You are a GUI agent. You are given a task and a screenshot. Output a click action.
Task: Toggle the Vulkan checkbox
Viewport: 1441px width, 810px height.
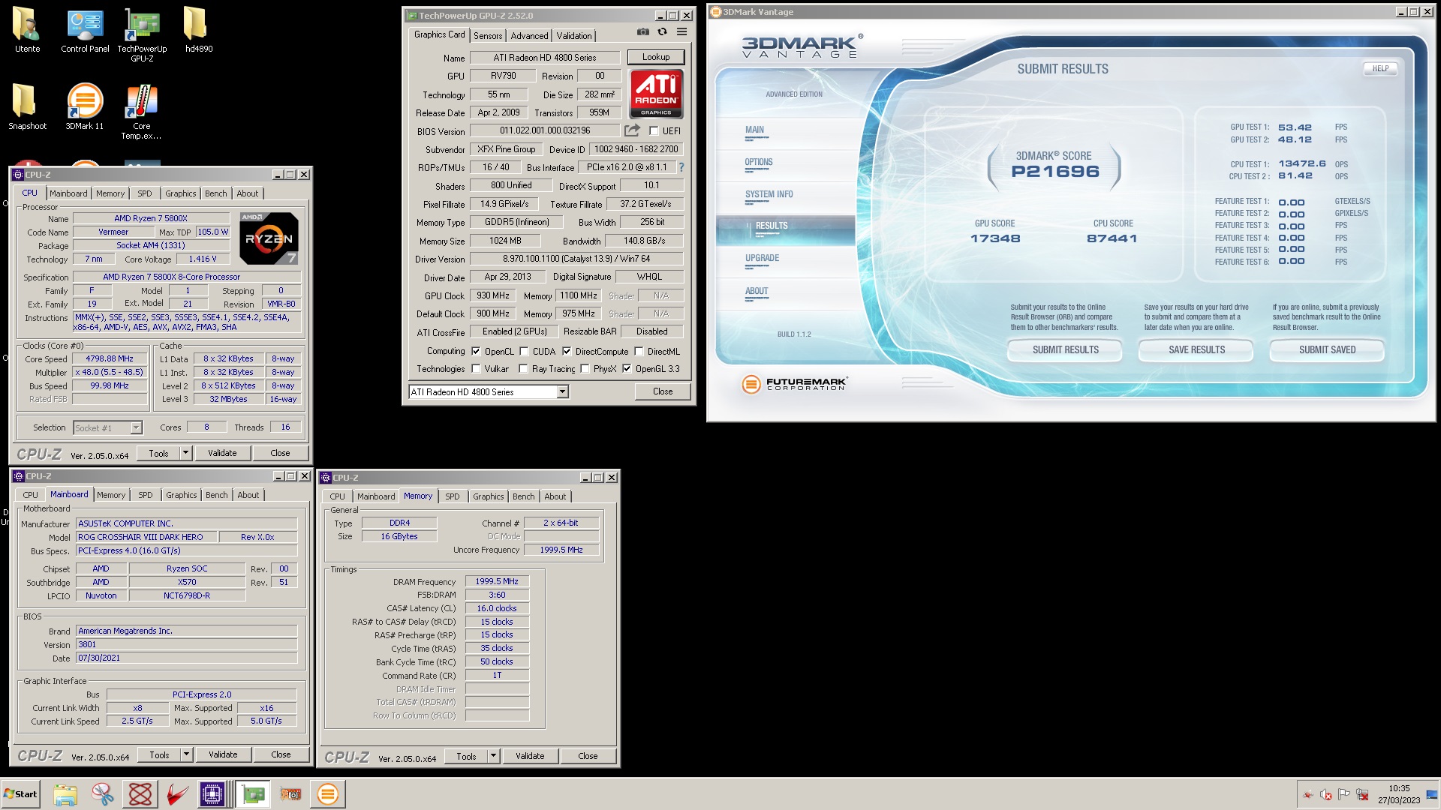(476, 369)
